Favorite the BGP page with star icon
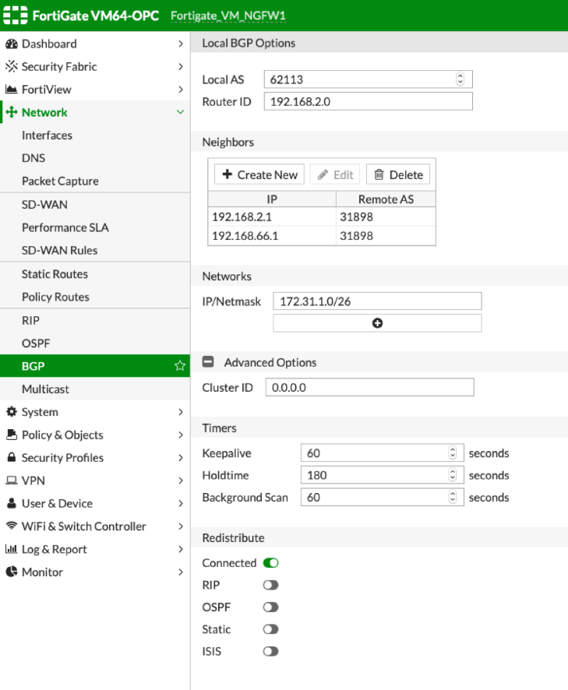The image size is (568, 690). point(180,366)
